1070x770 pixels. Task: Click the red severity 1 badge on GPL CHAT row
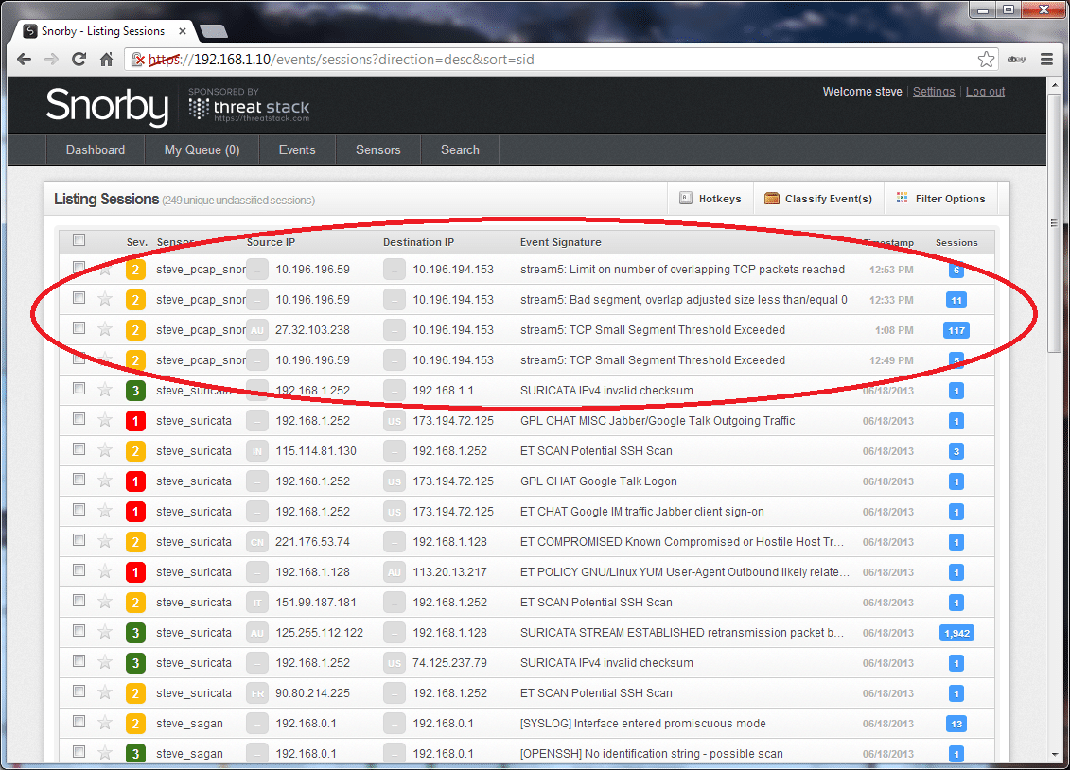(x=135, y=420)
